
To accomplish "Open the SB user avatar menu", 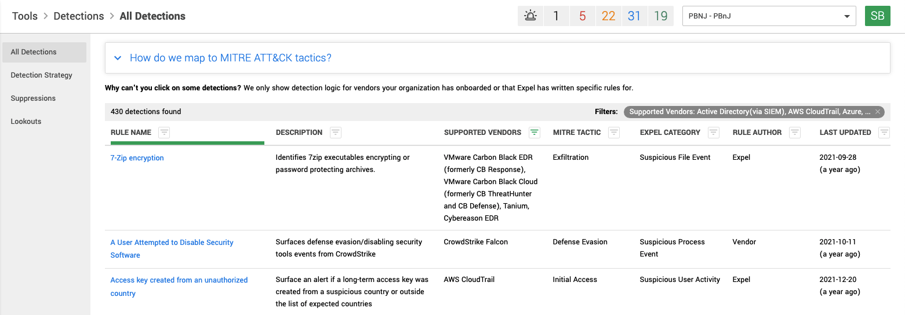I will 878,16.
